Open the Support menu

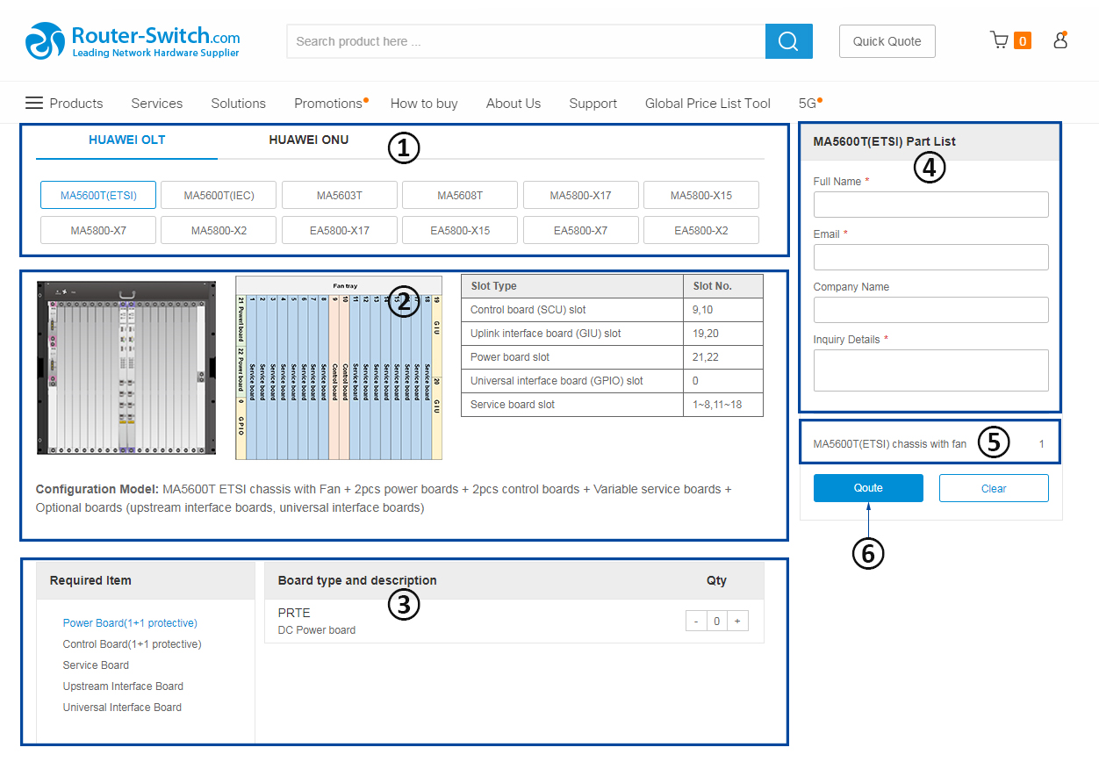point(593,103)
